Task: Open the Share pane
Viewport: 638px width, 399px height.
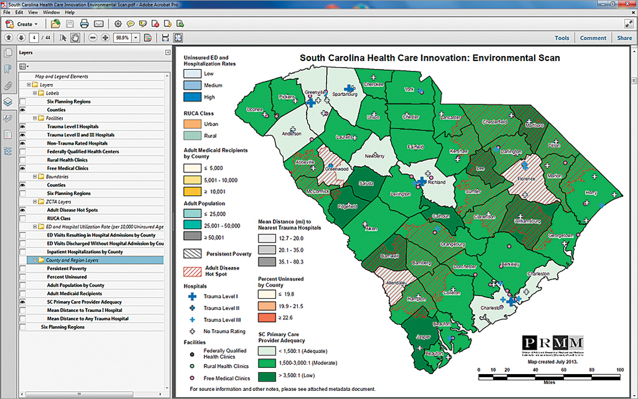Action: click(624, 38)
